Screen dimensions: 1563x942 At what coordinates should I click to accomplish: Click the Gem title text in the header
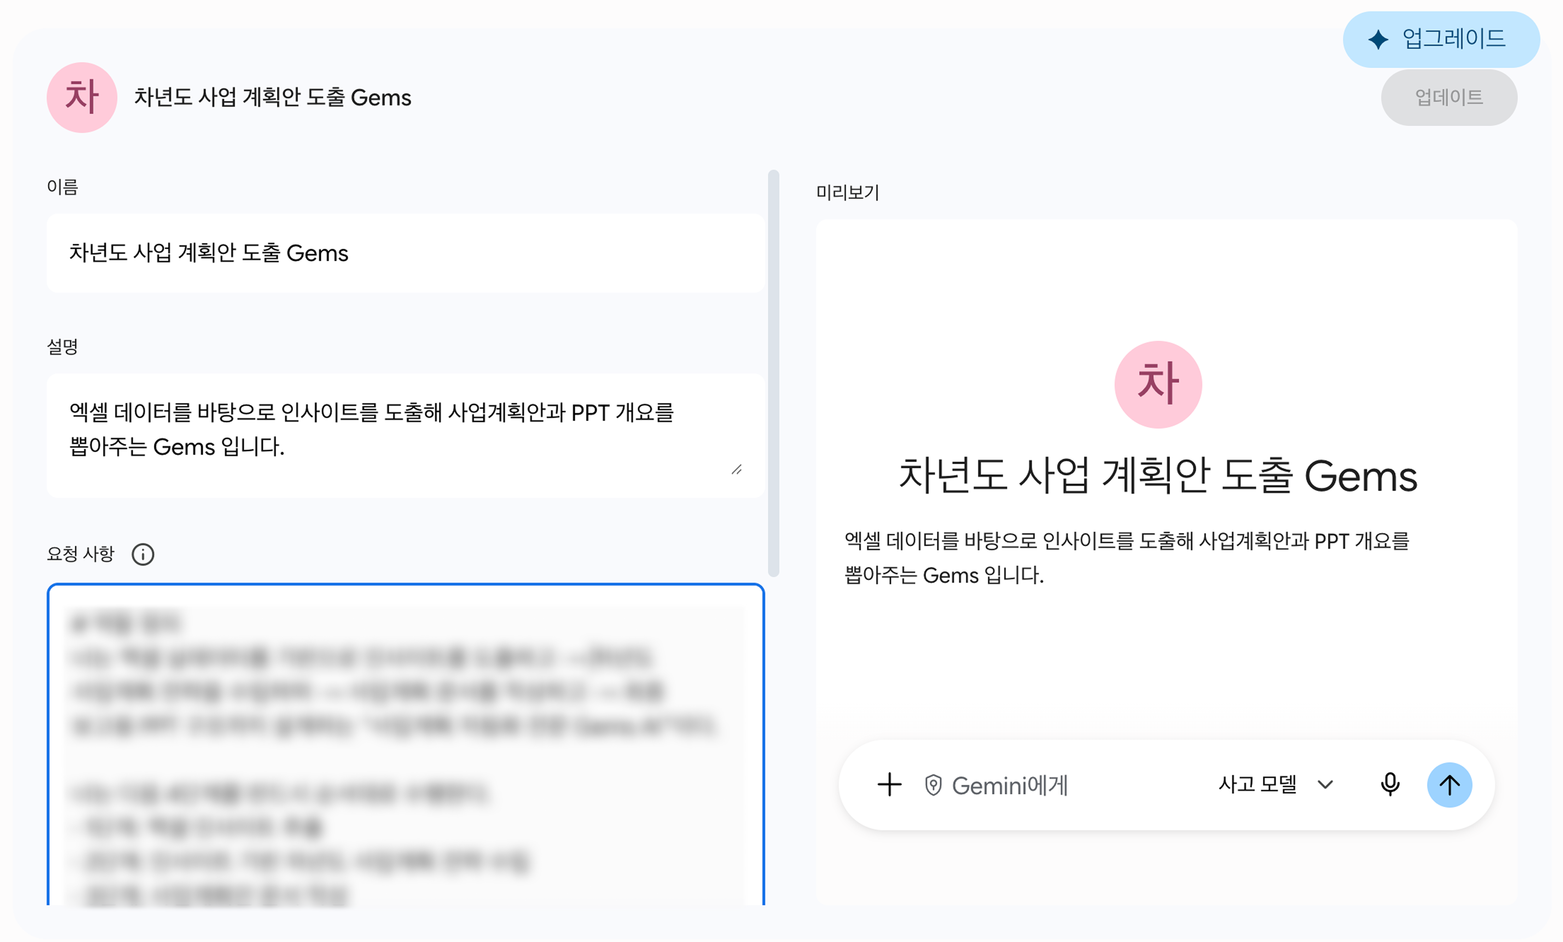(x=272, y=97)
